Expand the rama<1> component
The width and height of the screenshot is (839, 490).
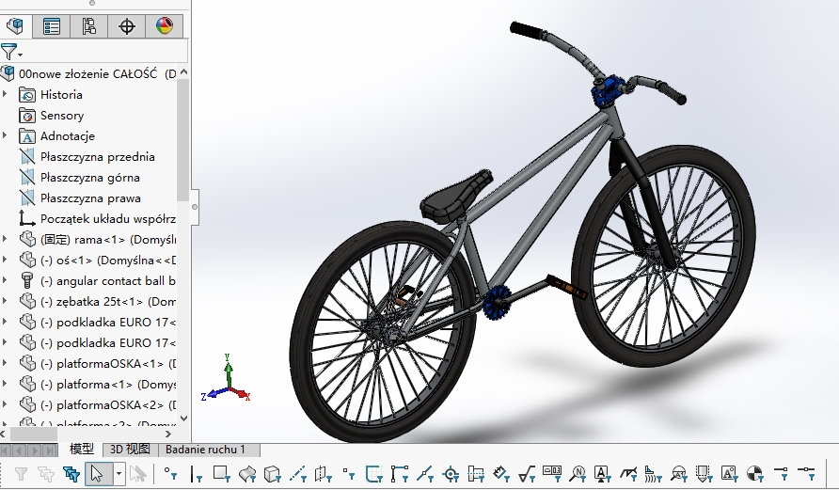tap(5, 239)
